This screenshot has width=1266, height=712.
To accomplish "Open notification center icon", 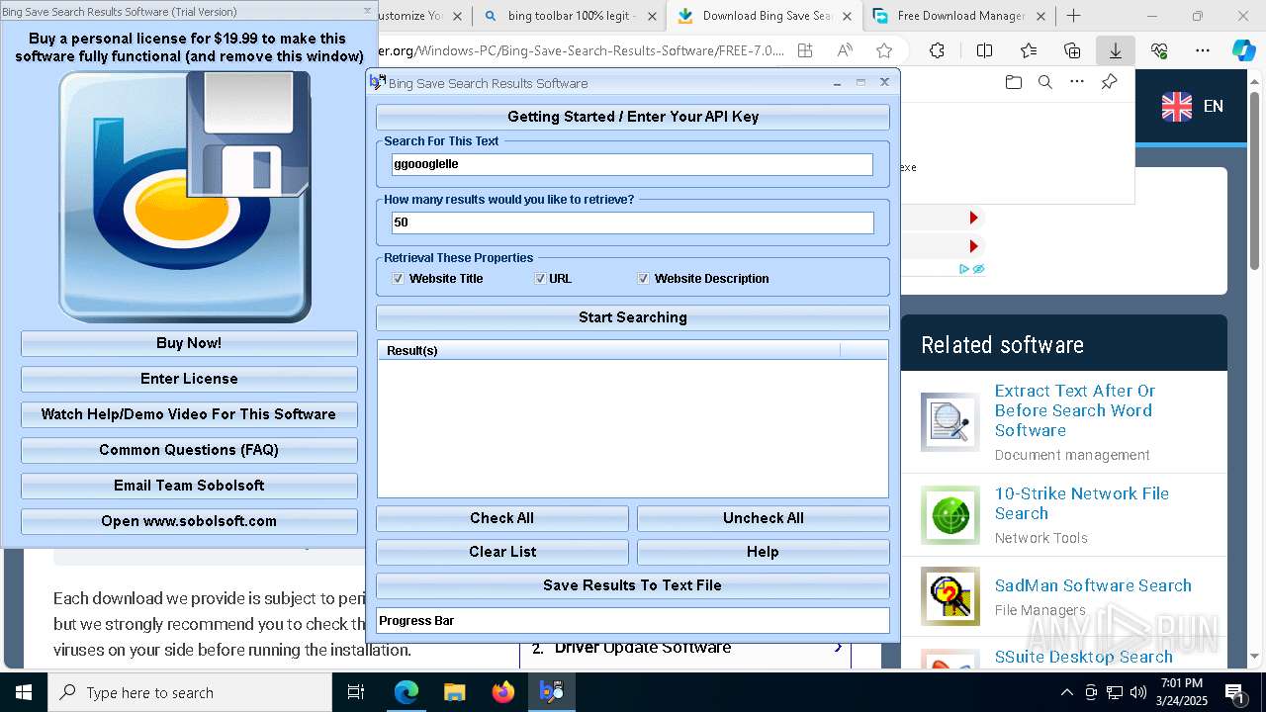I will 1234,692.
